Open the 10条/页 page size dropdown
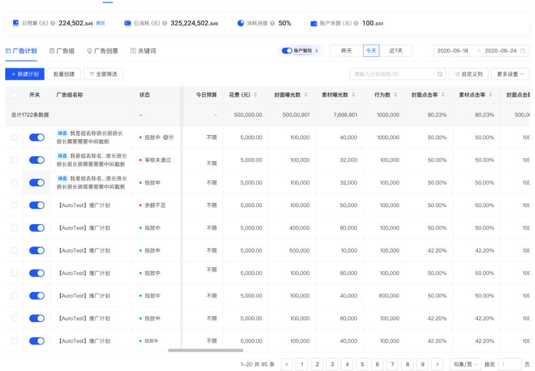535x371 pixels. [x=465, y=364]
